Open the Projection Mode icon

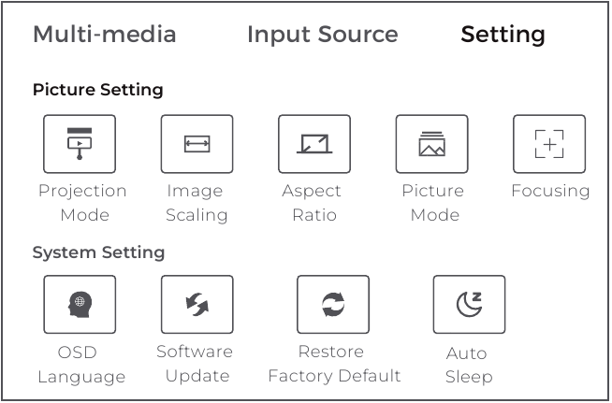pos(80,144)
